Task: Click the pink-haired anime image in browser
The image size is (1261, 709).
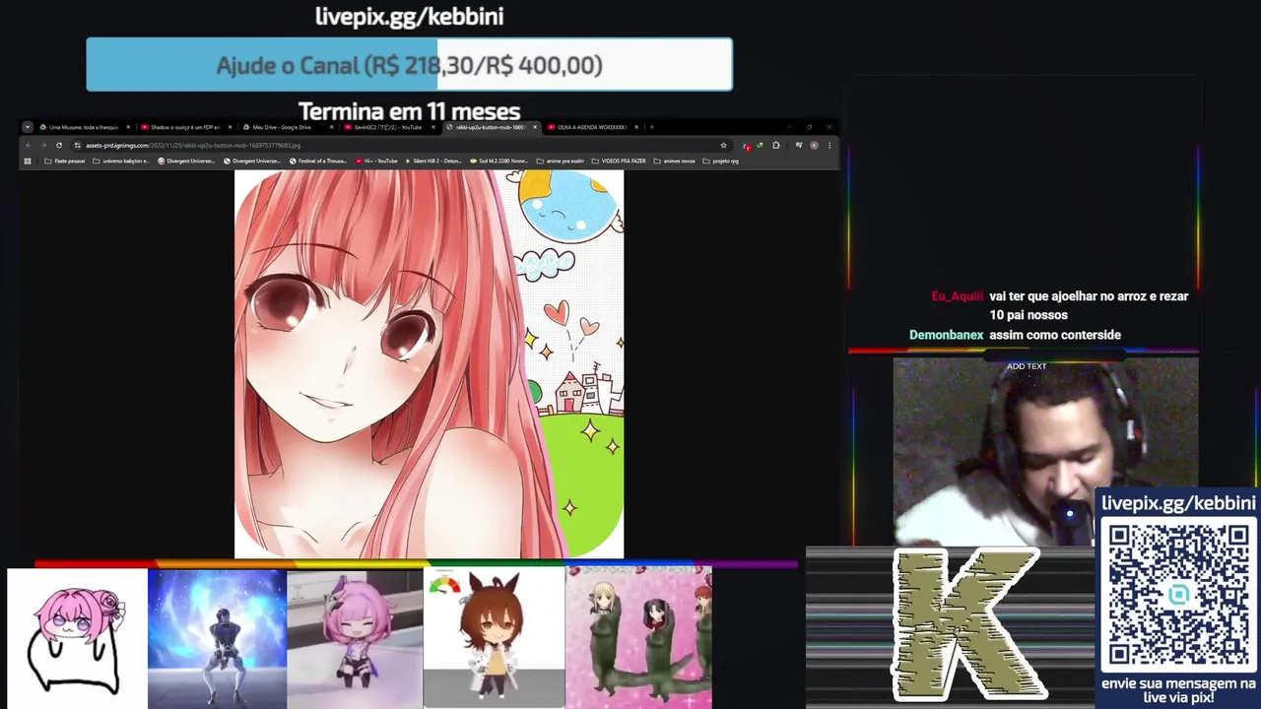Action: pyautogui.click(x=429, y=364)
